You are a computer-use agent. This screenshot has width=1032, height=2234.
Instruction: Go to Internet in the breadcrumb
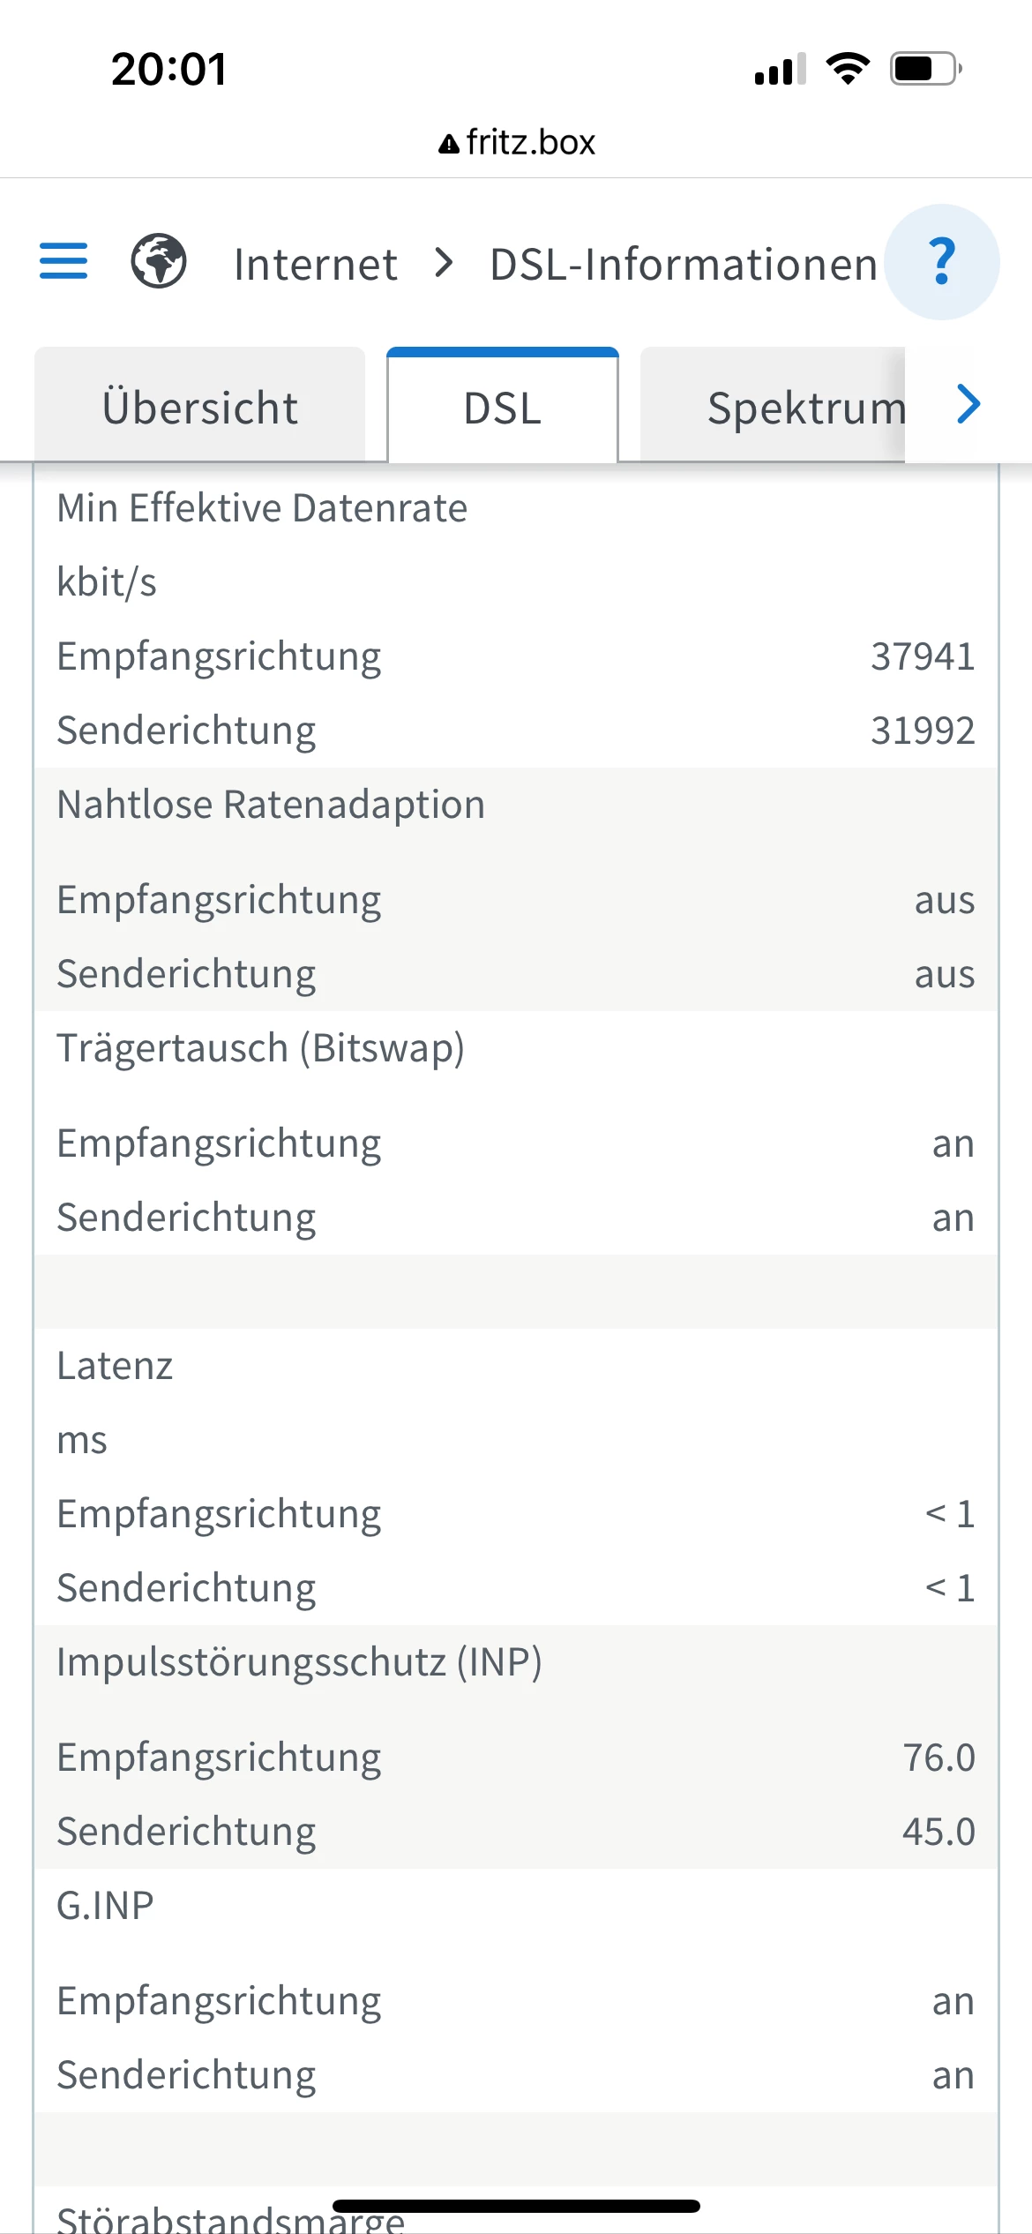tap(315, 264)
